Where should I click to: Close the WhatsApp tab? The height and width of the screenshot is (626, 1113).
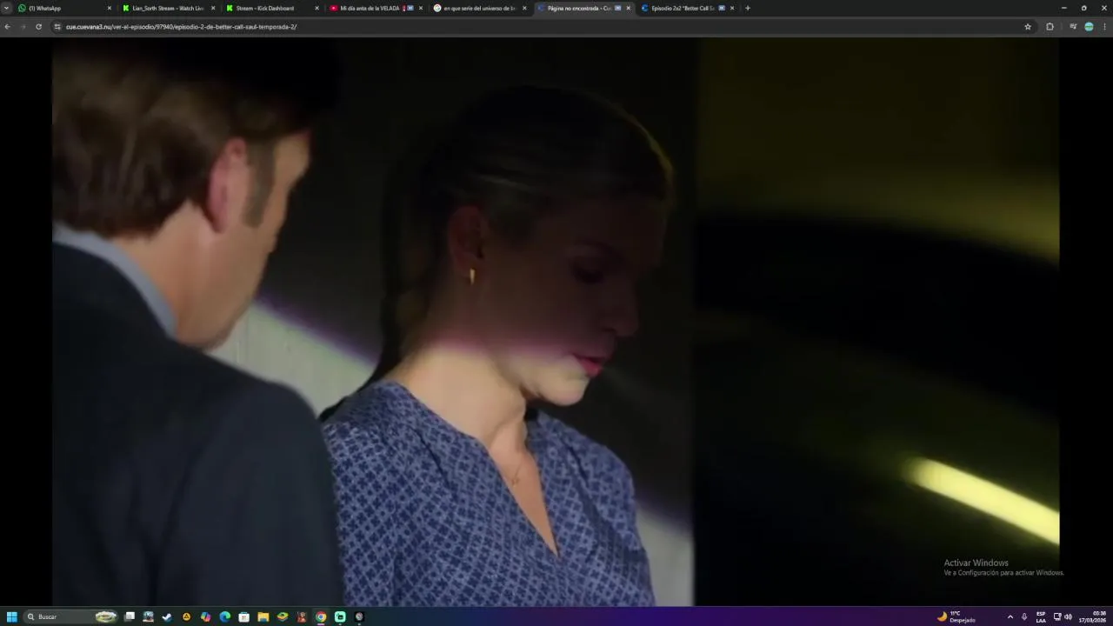point(110,8)
